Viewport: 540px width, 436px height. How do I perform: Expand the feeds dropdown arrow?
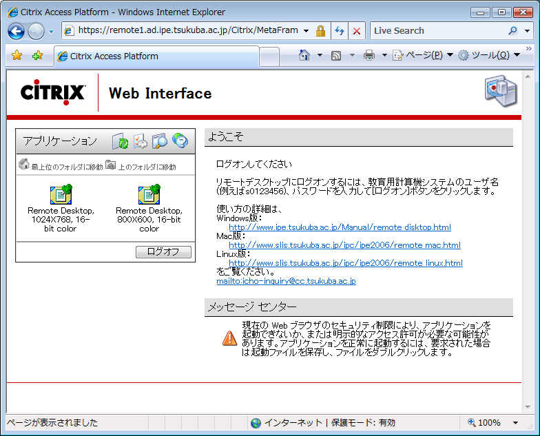352,55
